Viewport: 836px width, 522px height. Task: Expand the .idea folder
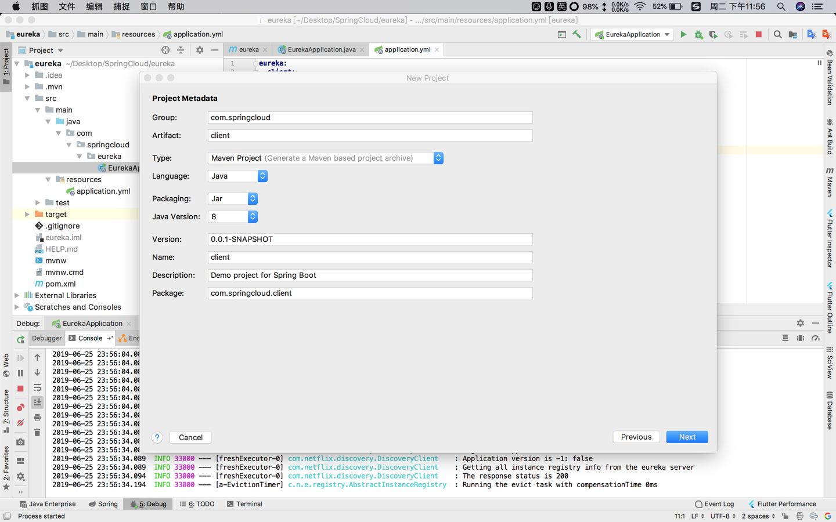tap(27, 75)
